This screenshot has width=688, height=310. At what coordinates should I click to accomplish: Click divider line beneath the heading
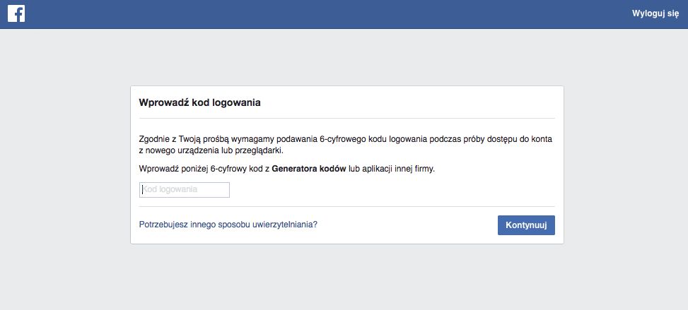[346, 118]
